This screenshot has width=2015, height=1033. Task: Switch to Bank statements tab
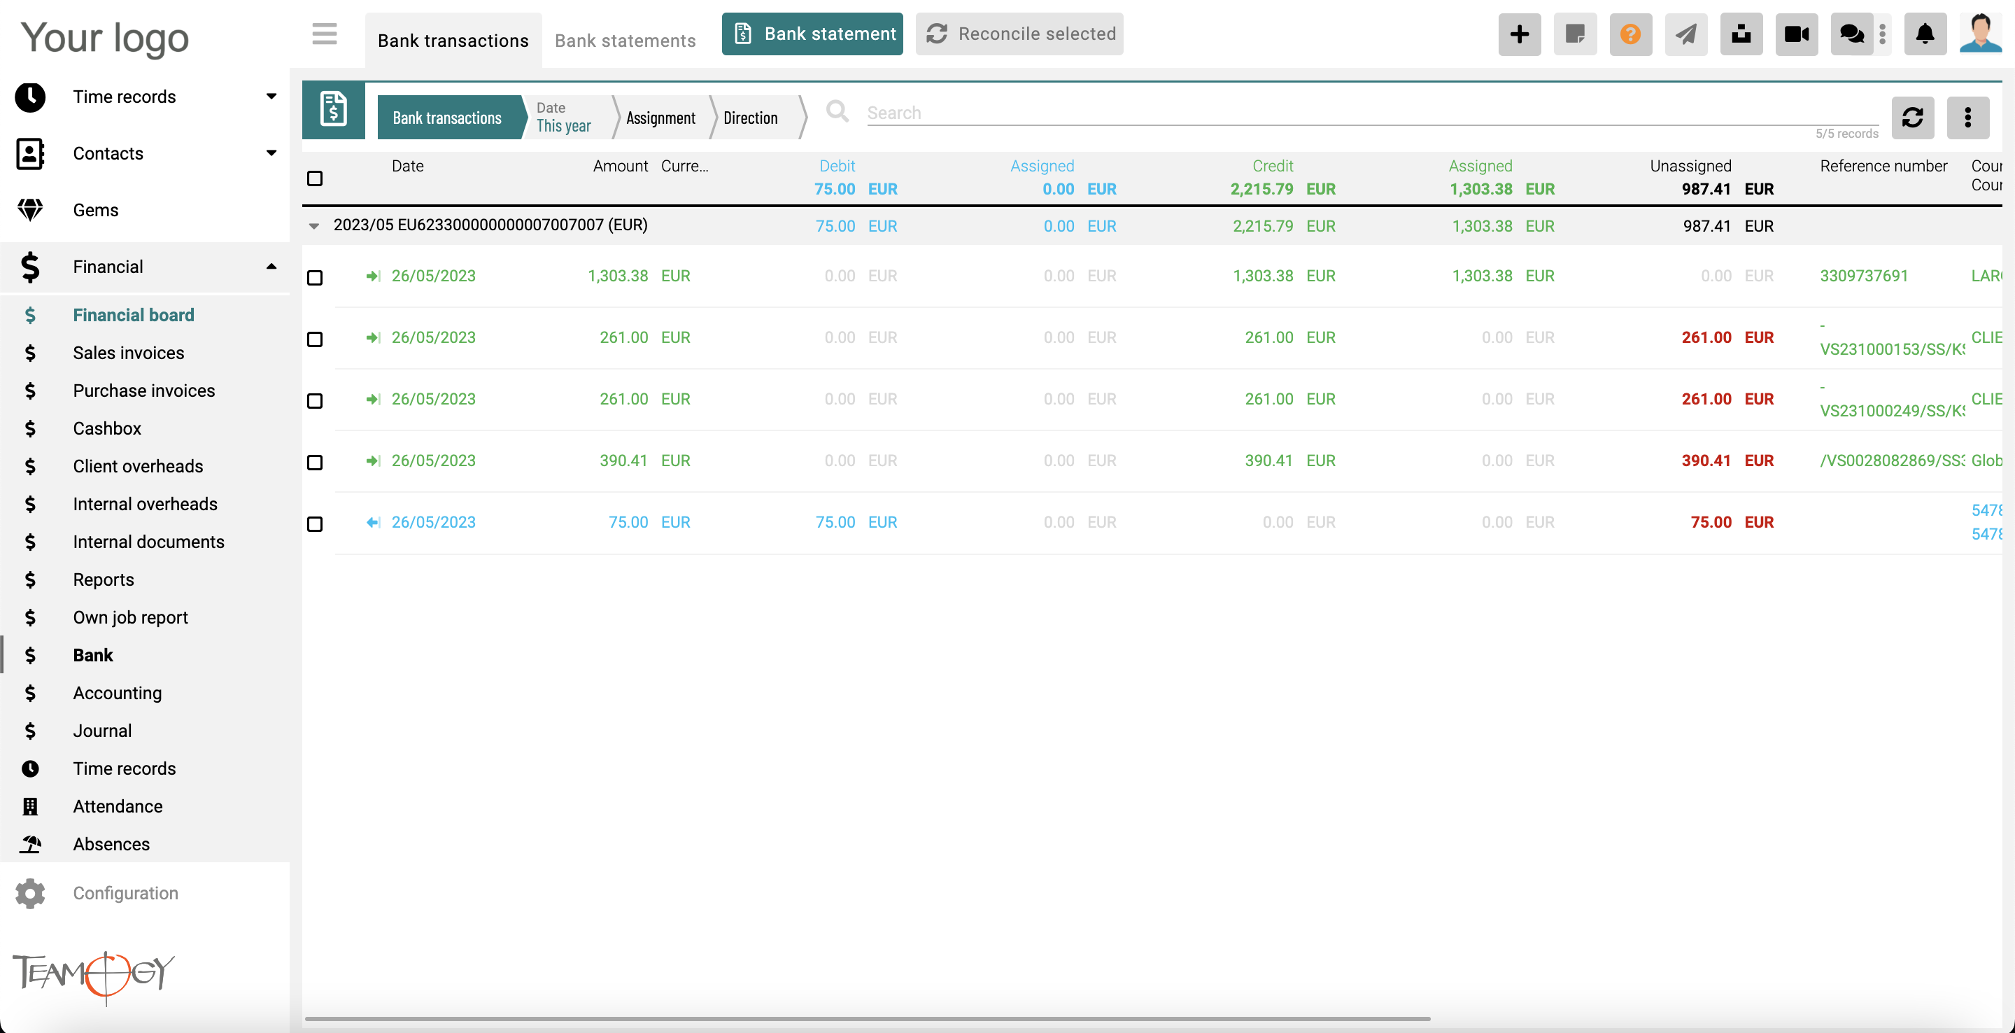pyautogui.click(x=625, y=41)
